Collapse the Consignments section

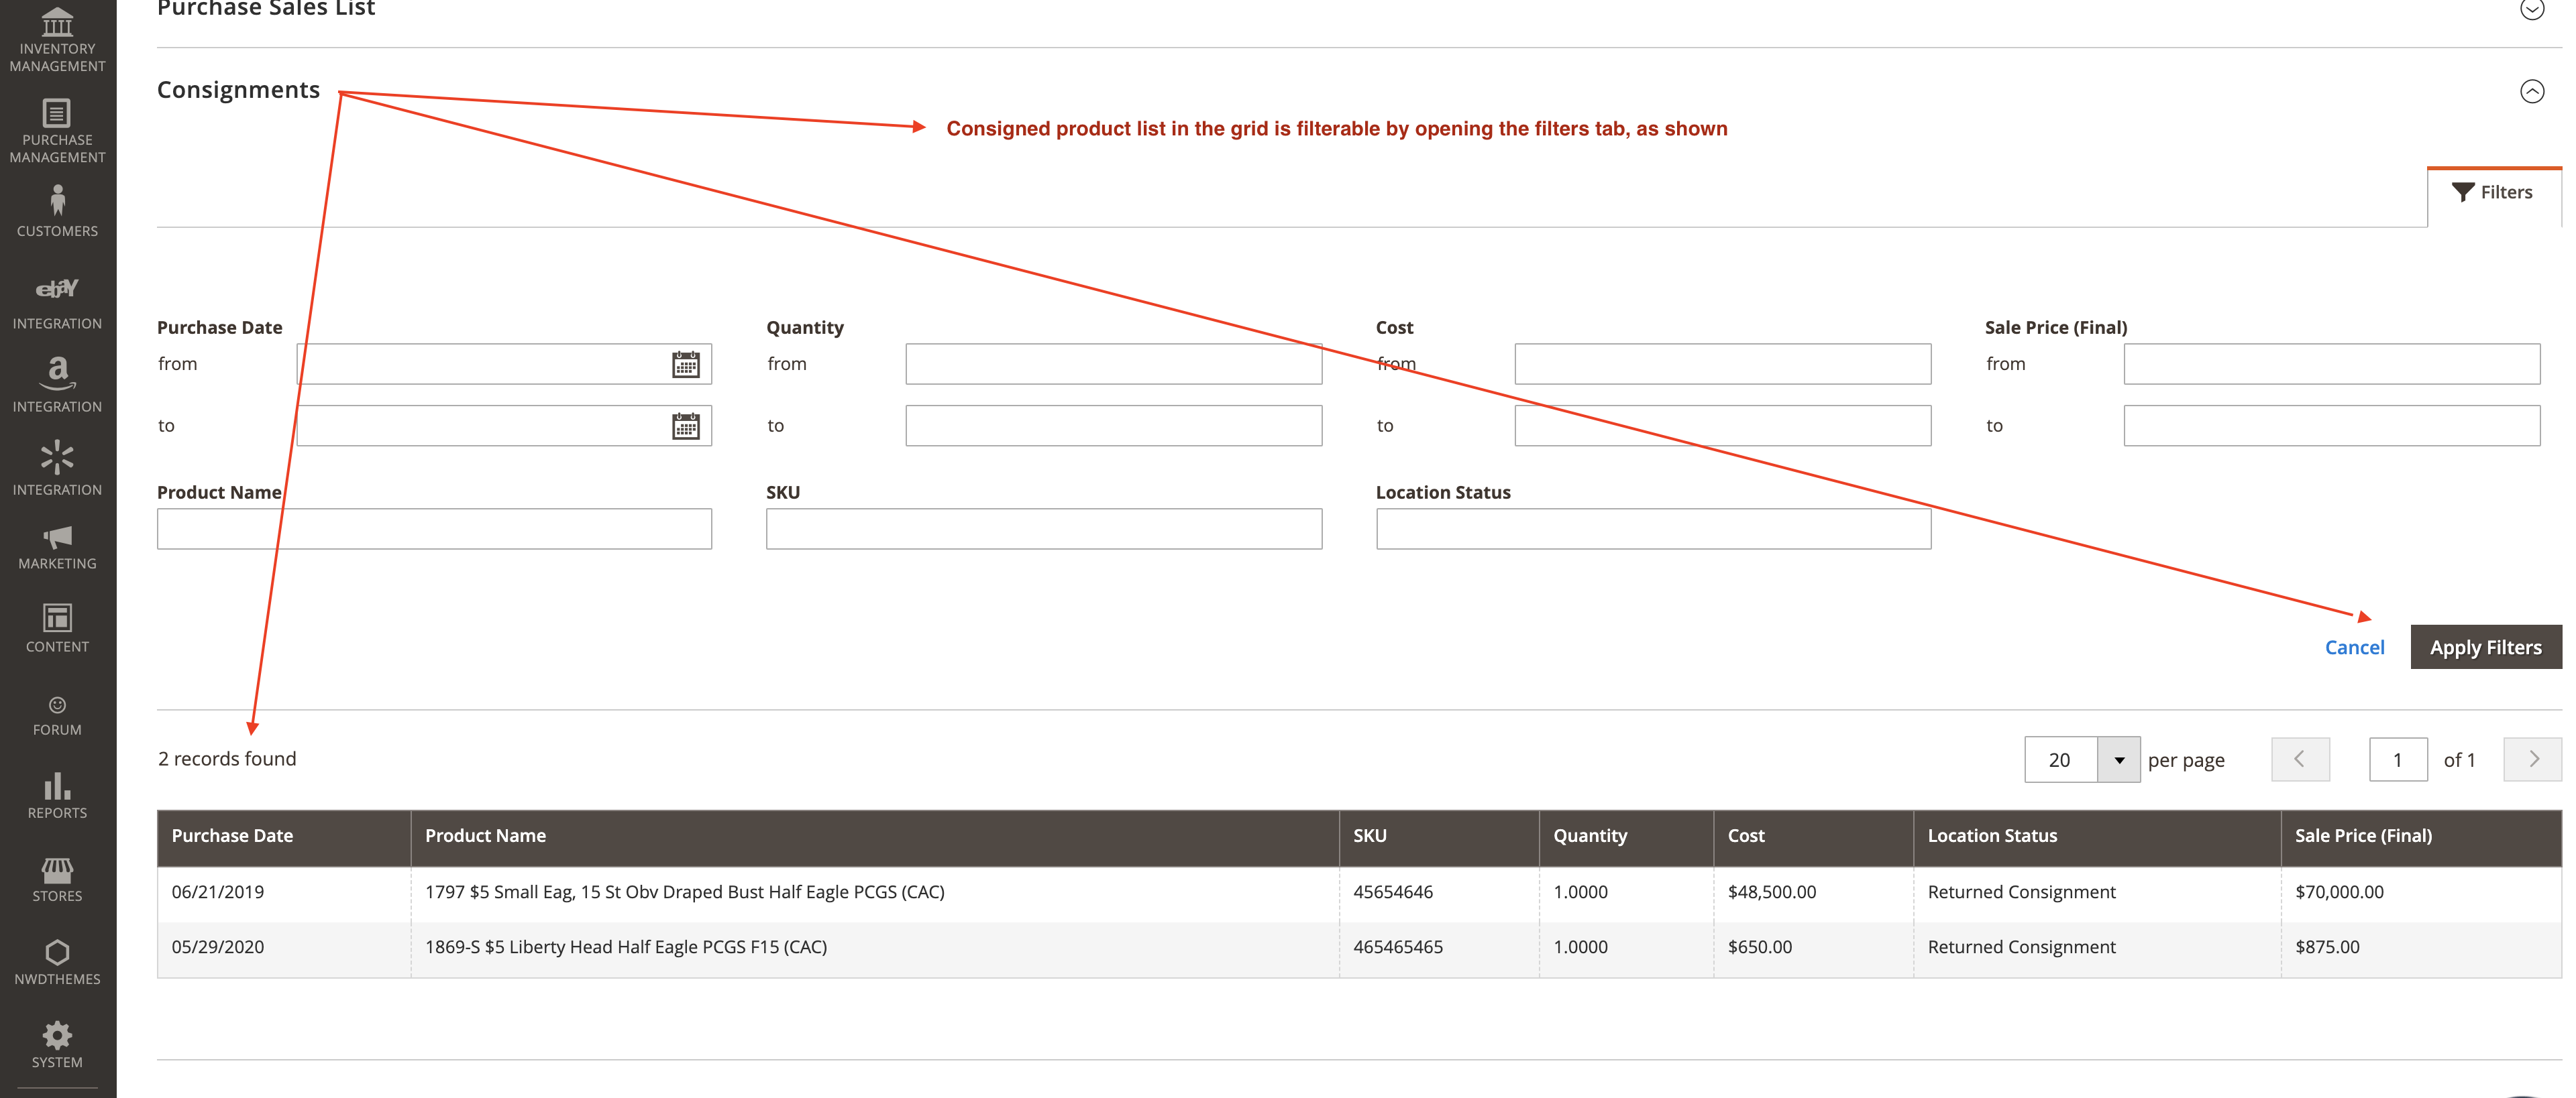2531,91
